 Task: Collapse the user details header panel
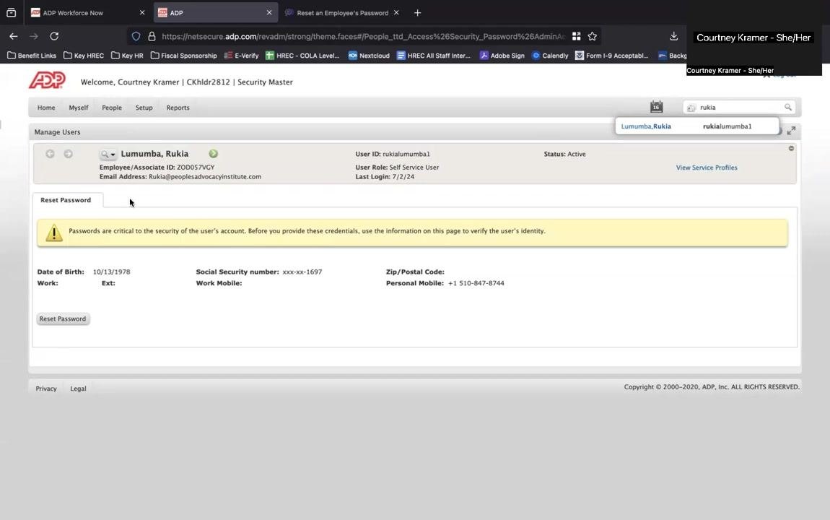[791, 148]
